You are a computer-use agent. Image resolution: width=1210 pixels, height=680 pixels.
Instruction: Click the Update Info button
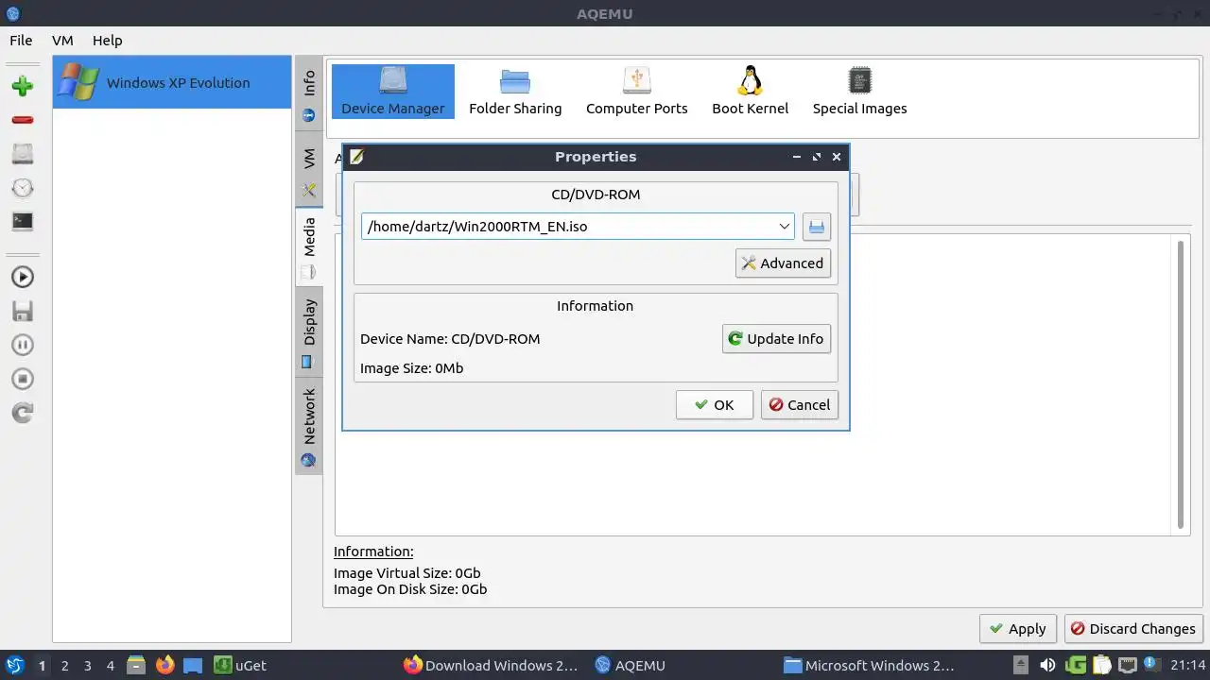776,339
